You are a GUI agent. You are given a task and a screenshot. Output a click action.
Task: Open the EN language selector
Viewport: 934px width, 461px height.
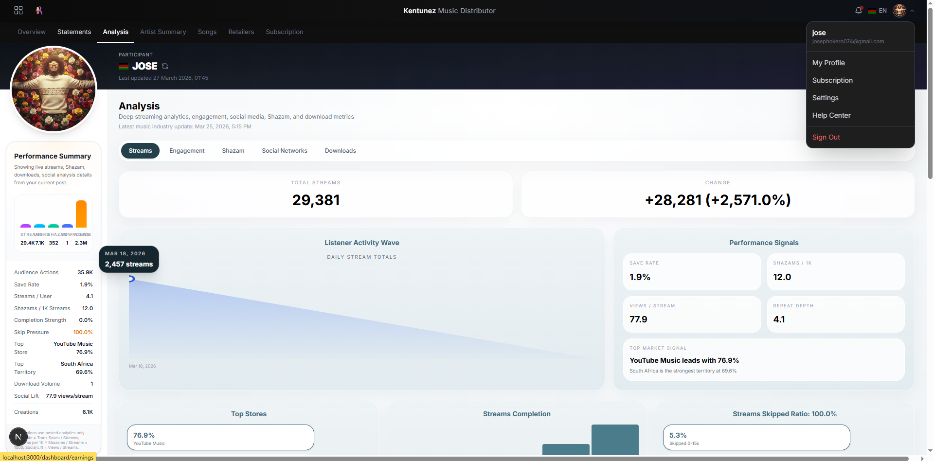(x=882, y=11)
